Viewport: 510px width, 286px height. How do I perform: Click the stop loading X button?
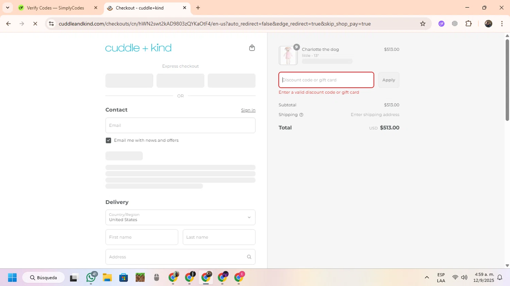(35, 24)
